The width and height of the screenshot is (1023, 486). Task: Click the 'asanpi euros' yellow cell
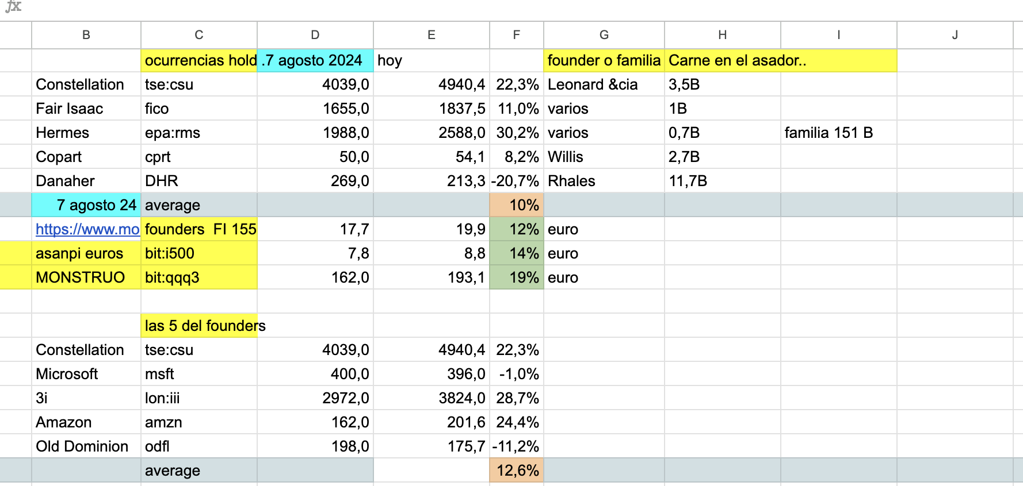[86, 253]
